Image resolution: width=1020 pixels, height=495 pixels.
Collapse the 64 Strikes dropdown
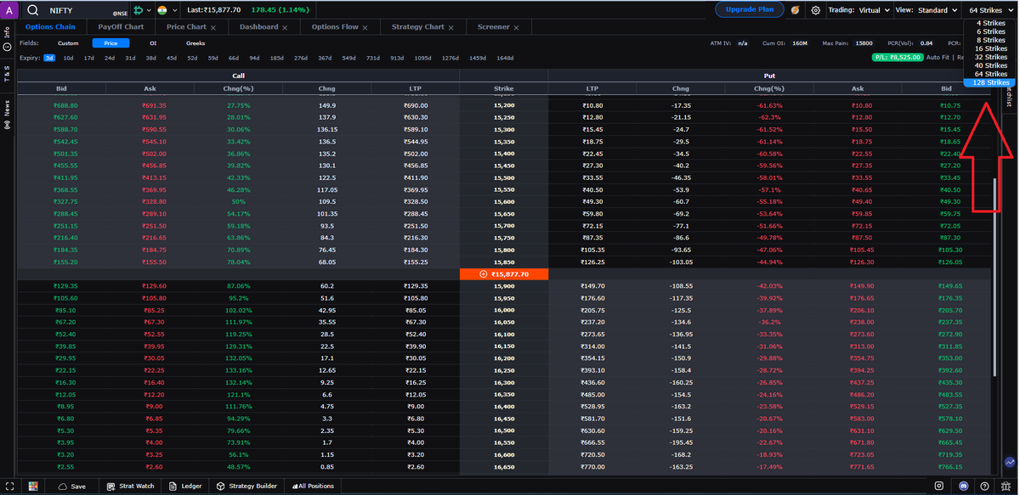(990, 10)
